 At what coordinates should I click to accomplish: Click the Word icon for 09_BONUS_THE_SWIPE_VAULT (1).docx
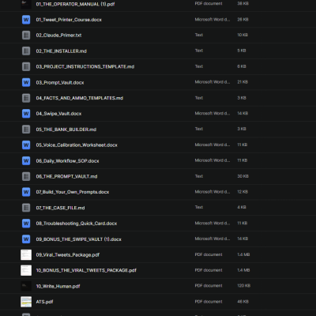(26, 239)
